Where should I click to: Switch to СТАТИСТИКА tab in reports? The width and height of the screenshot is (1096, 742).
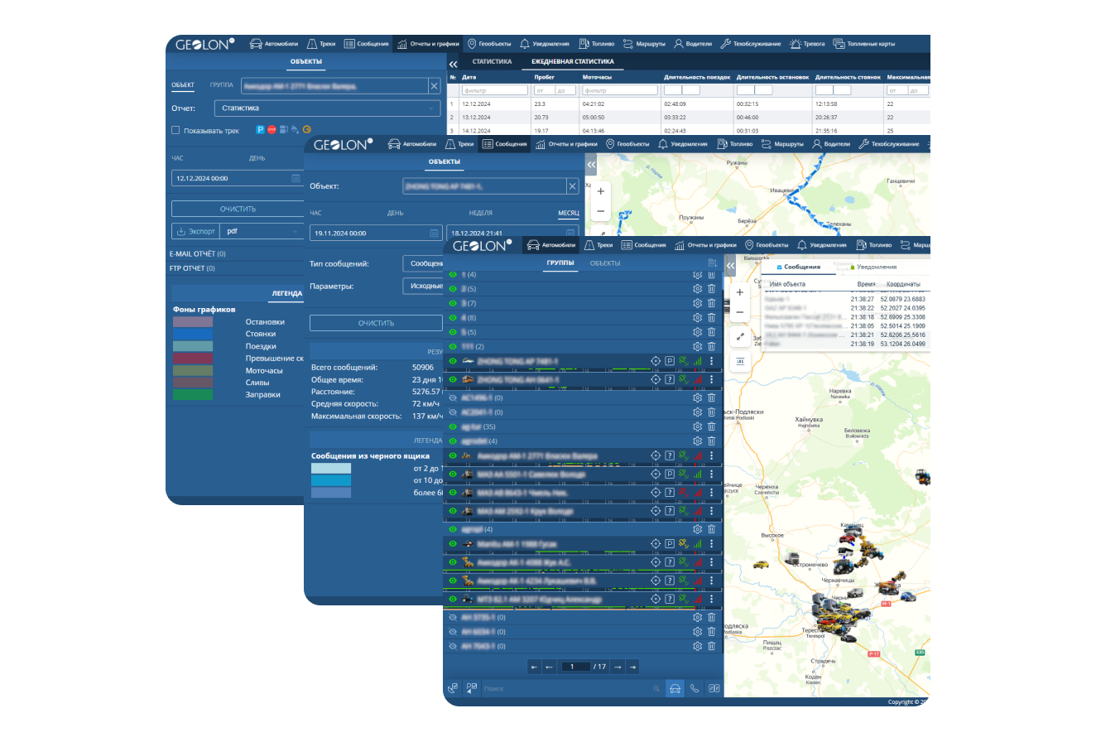(x=492, y=62)
